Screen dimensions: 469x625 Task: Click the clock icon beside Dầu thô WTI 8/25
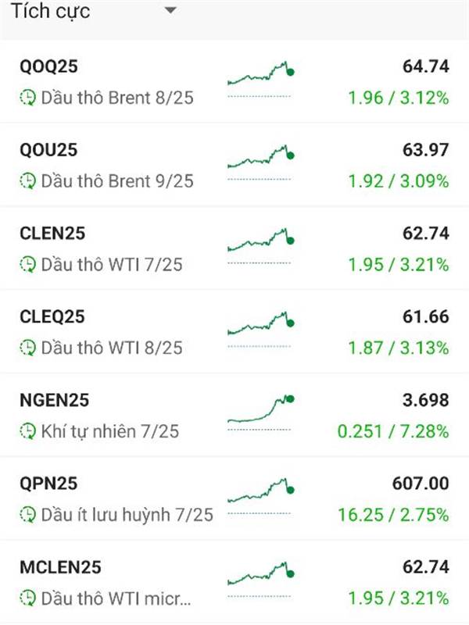click(28, 348)
